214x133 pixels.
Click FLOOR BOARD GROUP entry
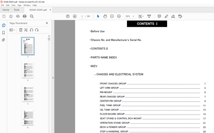pyautogui.click(x=112, y=114)
